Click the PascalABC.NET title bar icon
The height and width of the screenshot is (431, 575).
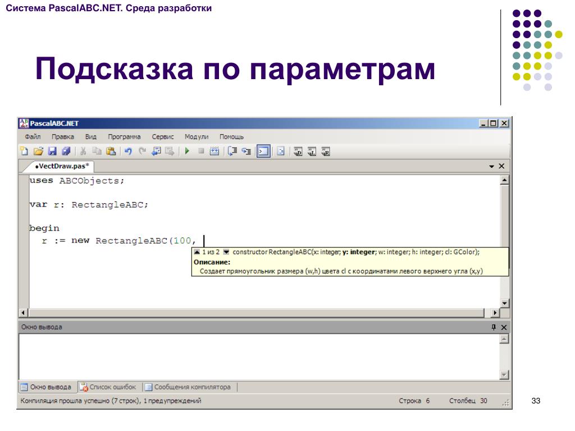pos(24,123)
